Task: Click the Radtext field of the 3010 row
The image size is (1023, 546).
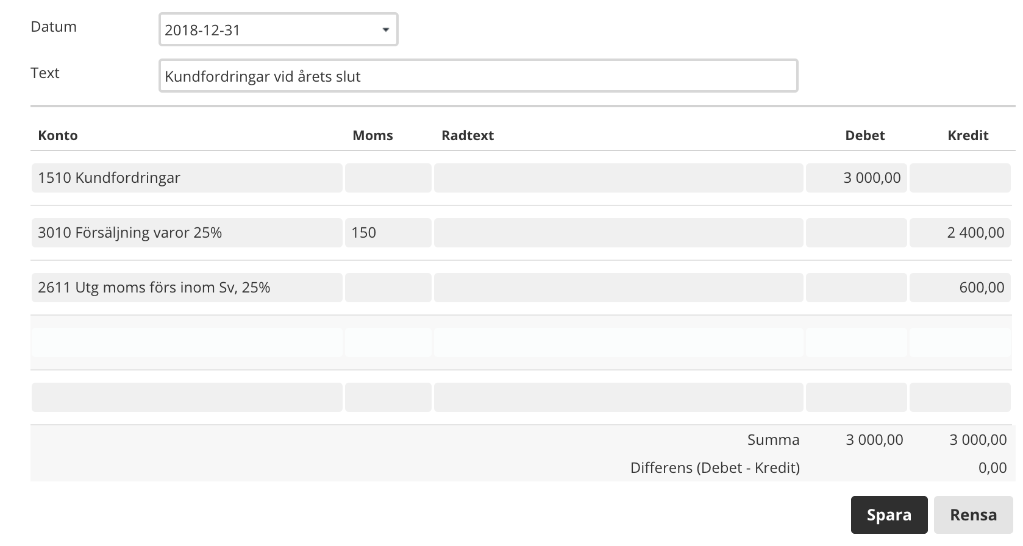Action: point(618,233)
